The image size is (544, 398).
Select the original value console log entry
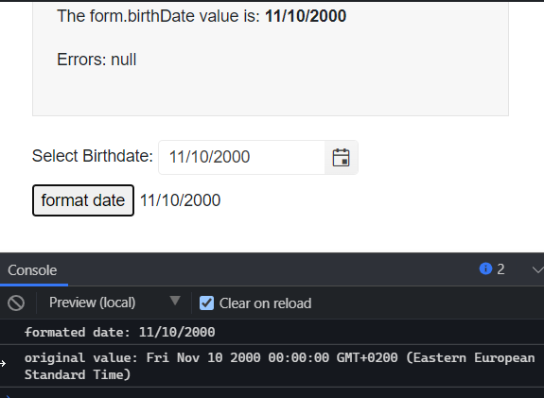(272, 366)
